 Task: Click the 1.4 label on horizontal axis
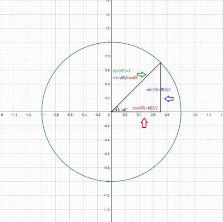[209, 115]
